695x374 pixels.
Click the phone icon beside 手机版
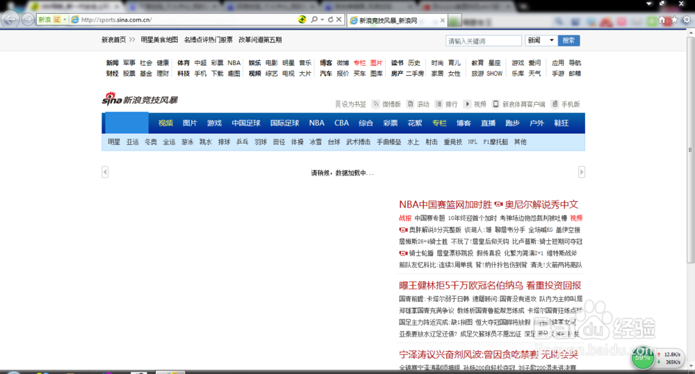click(x=555, y=104)
